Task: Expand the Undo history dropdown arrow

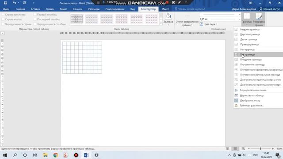Action: [19, 3]
